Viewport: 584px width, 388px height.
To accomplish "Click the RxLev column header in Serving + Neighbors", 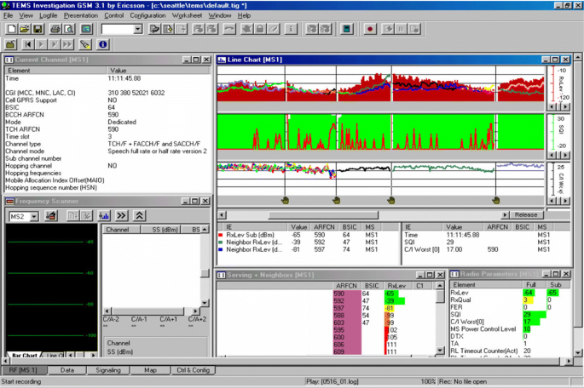I will pos(397,285).
